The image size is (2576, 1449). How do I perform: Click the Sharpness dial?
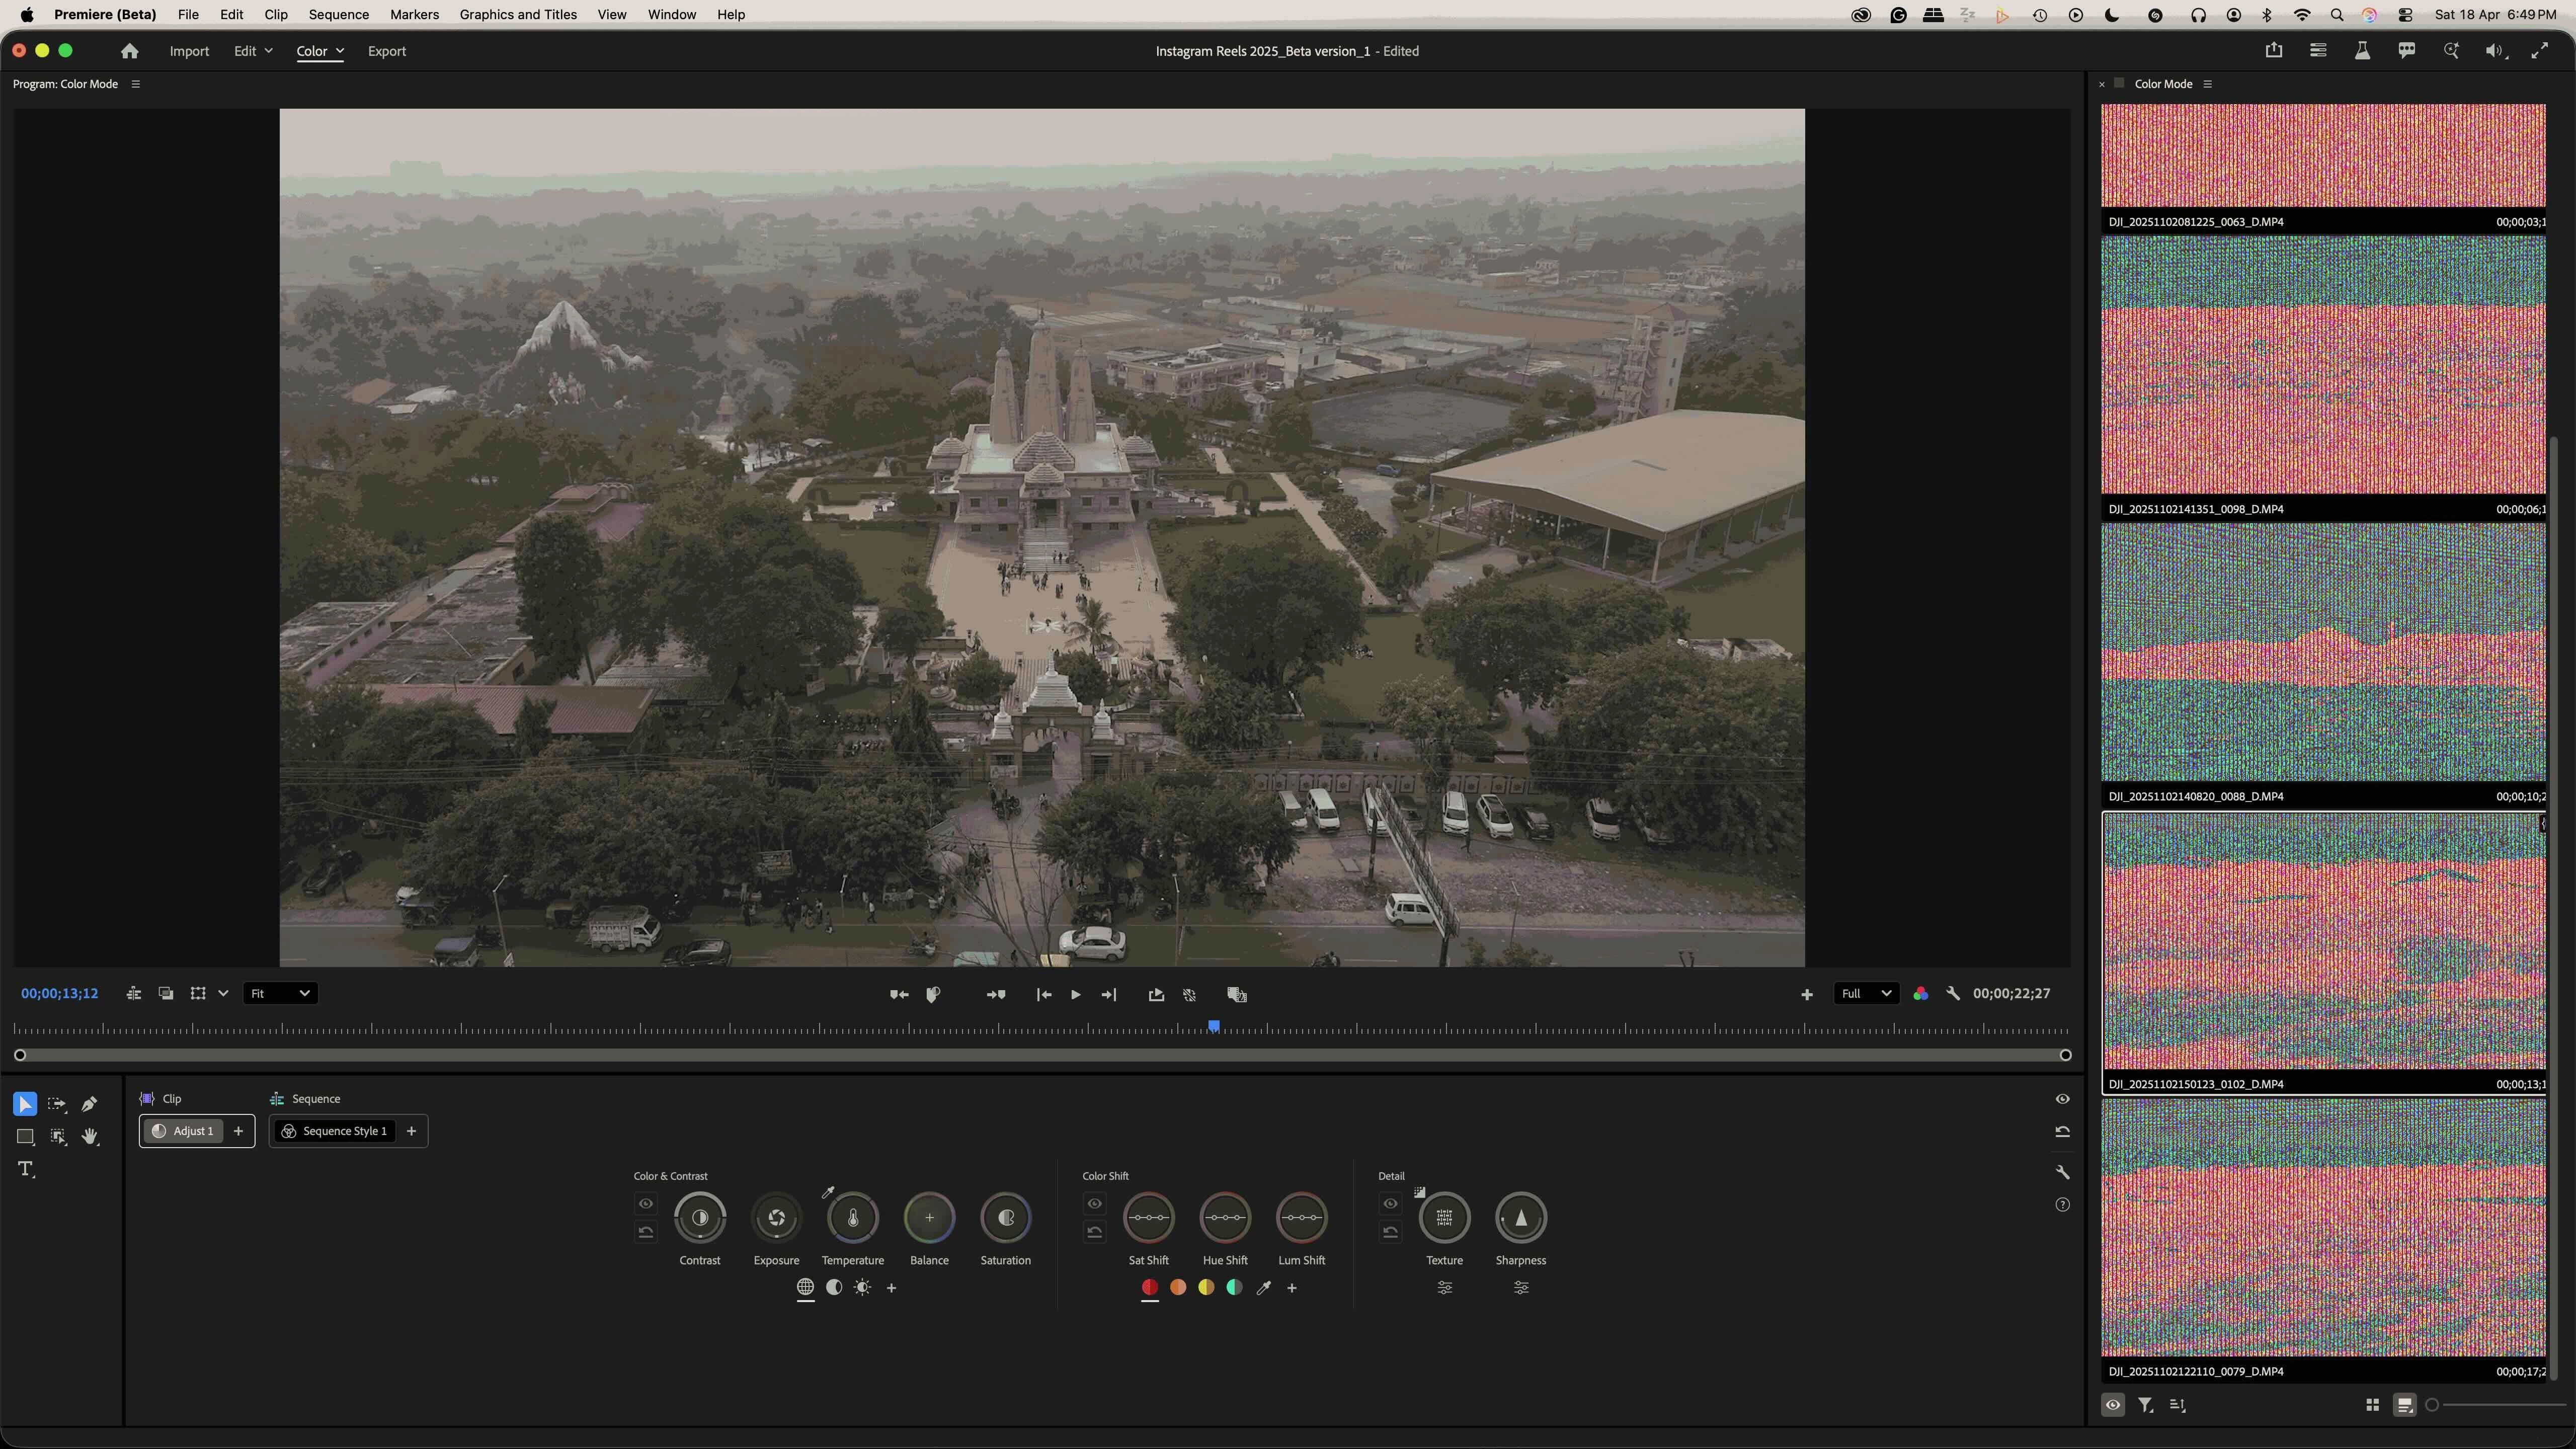(1520, 1217)
